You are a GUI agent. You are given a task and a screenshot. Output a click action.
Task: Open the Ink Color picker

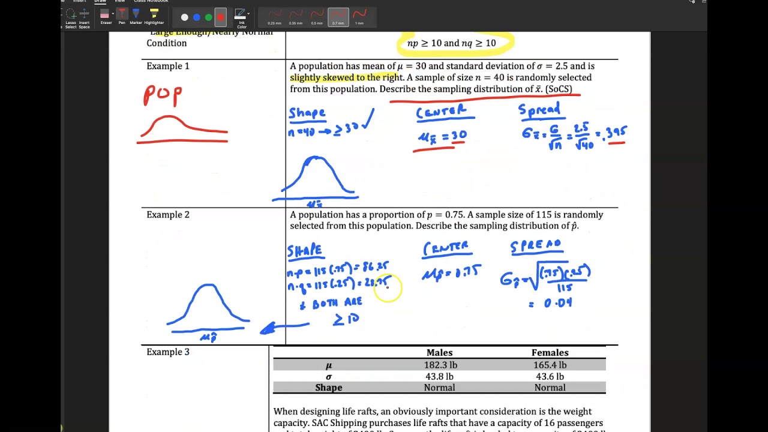tap(241, 18)
